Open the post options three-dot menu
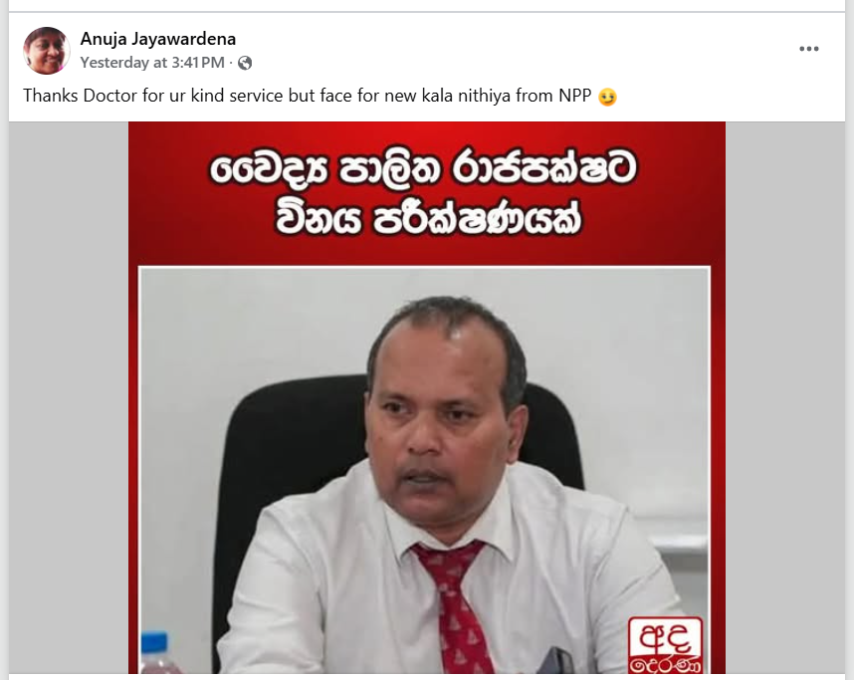This screenshot has height=680, width=854. point(809,49)
